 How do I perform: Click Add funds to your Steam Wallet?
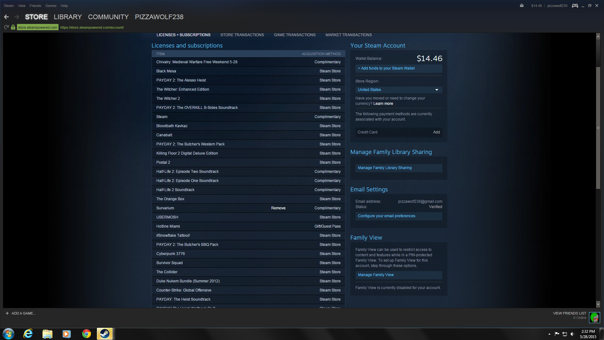386,68
